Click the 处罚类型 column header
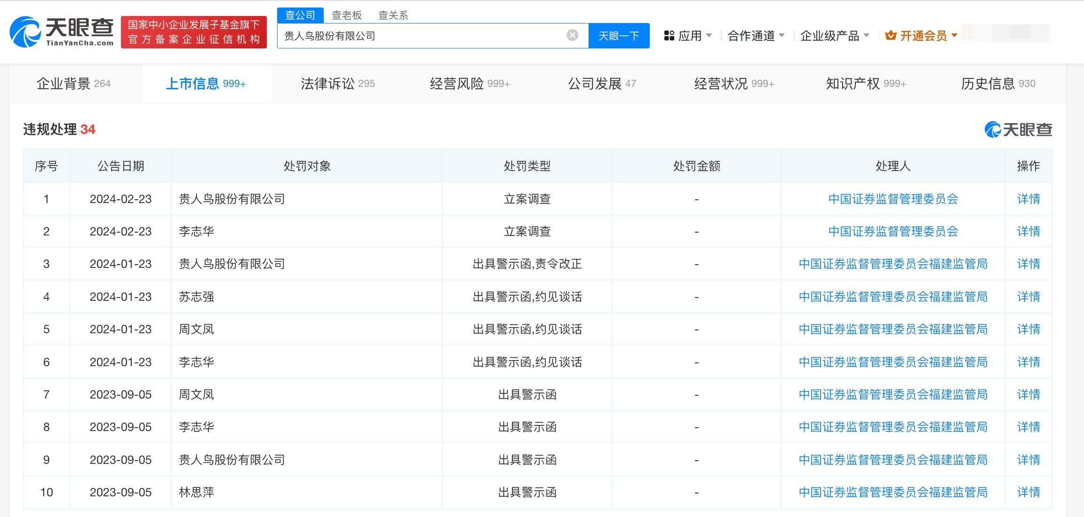Screen dimensions: 1084x517 click(x=527, y=166)
